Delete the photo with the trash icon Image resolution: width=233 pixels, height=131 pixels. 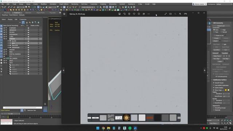click(129, 14)
